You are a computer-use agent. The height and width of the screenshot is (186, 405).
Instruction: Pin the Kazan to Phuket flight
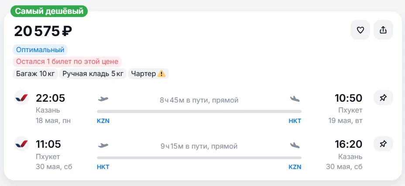point(383,98)
